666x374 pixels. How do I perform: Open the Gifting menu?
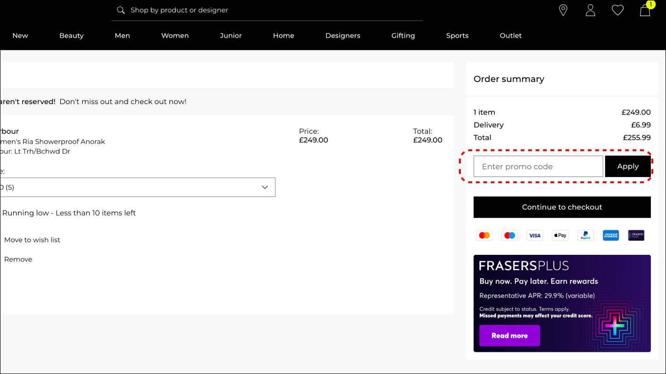click(403, 35)
